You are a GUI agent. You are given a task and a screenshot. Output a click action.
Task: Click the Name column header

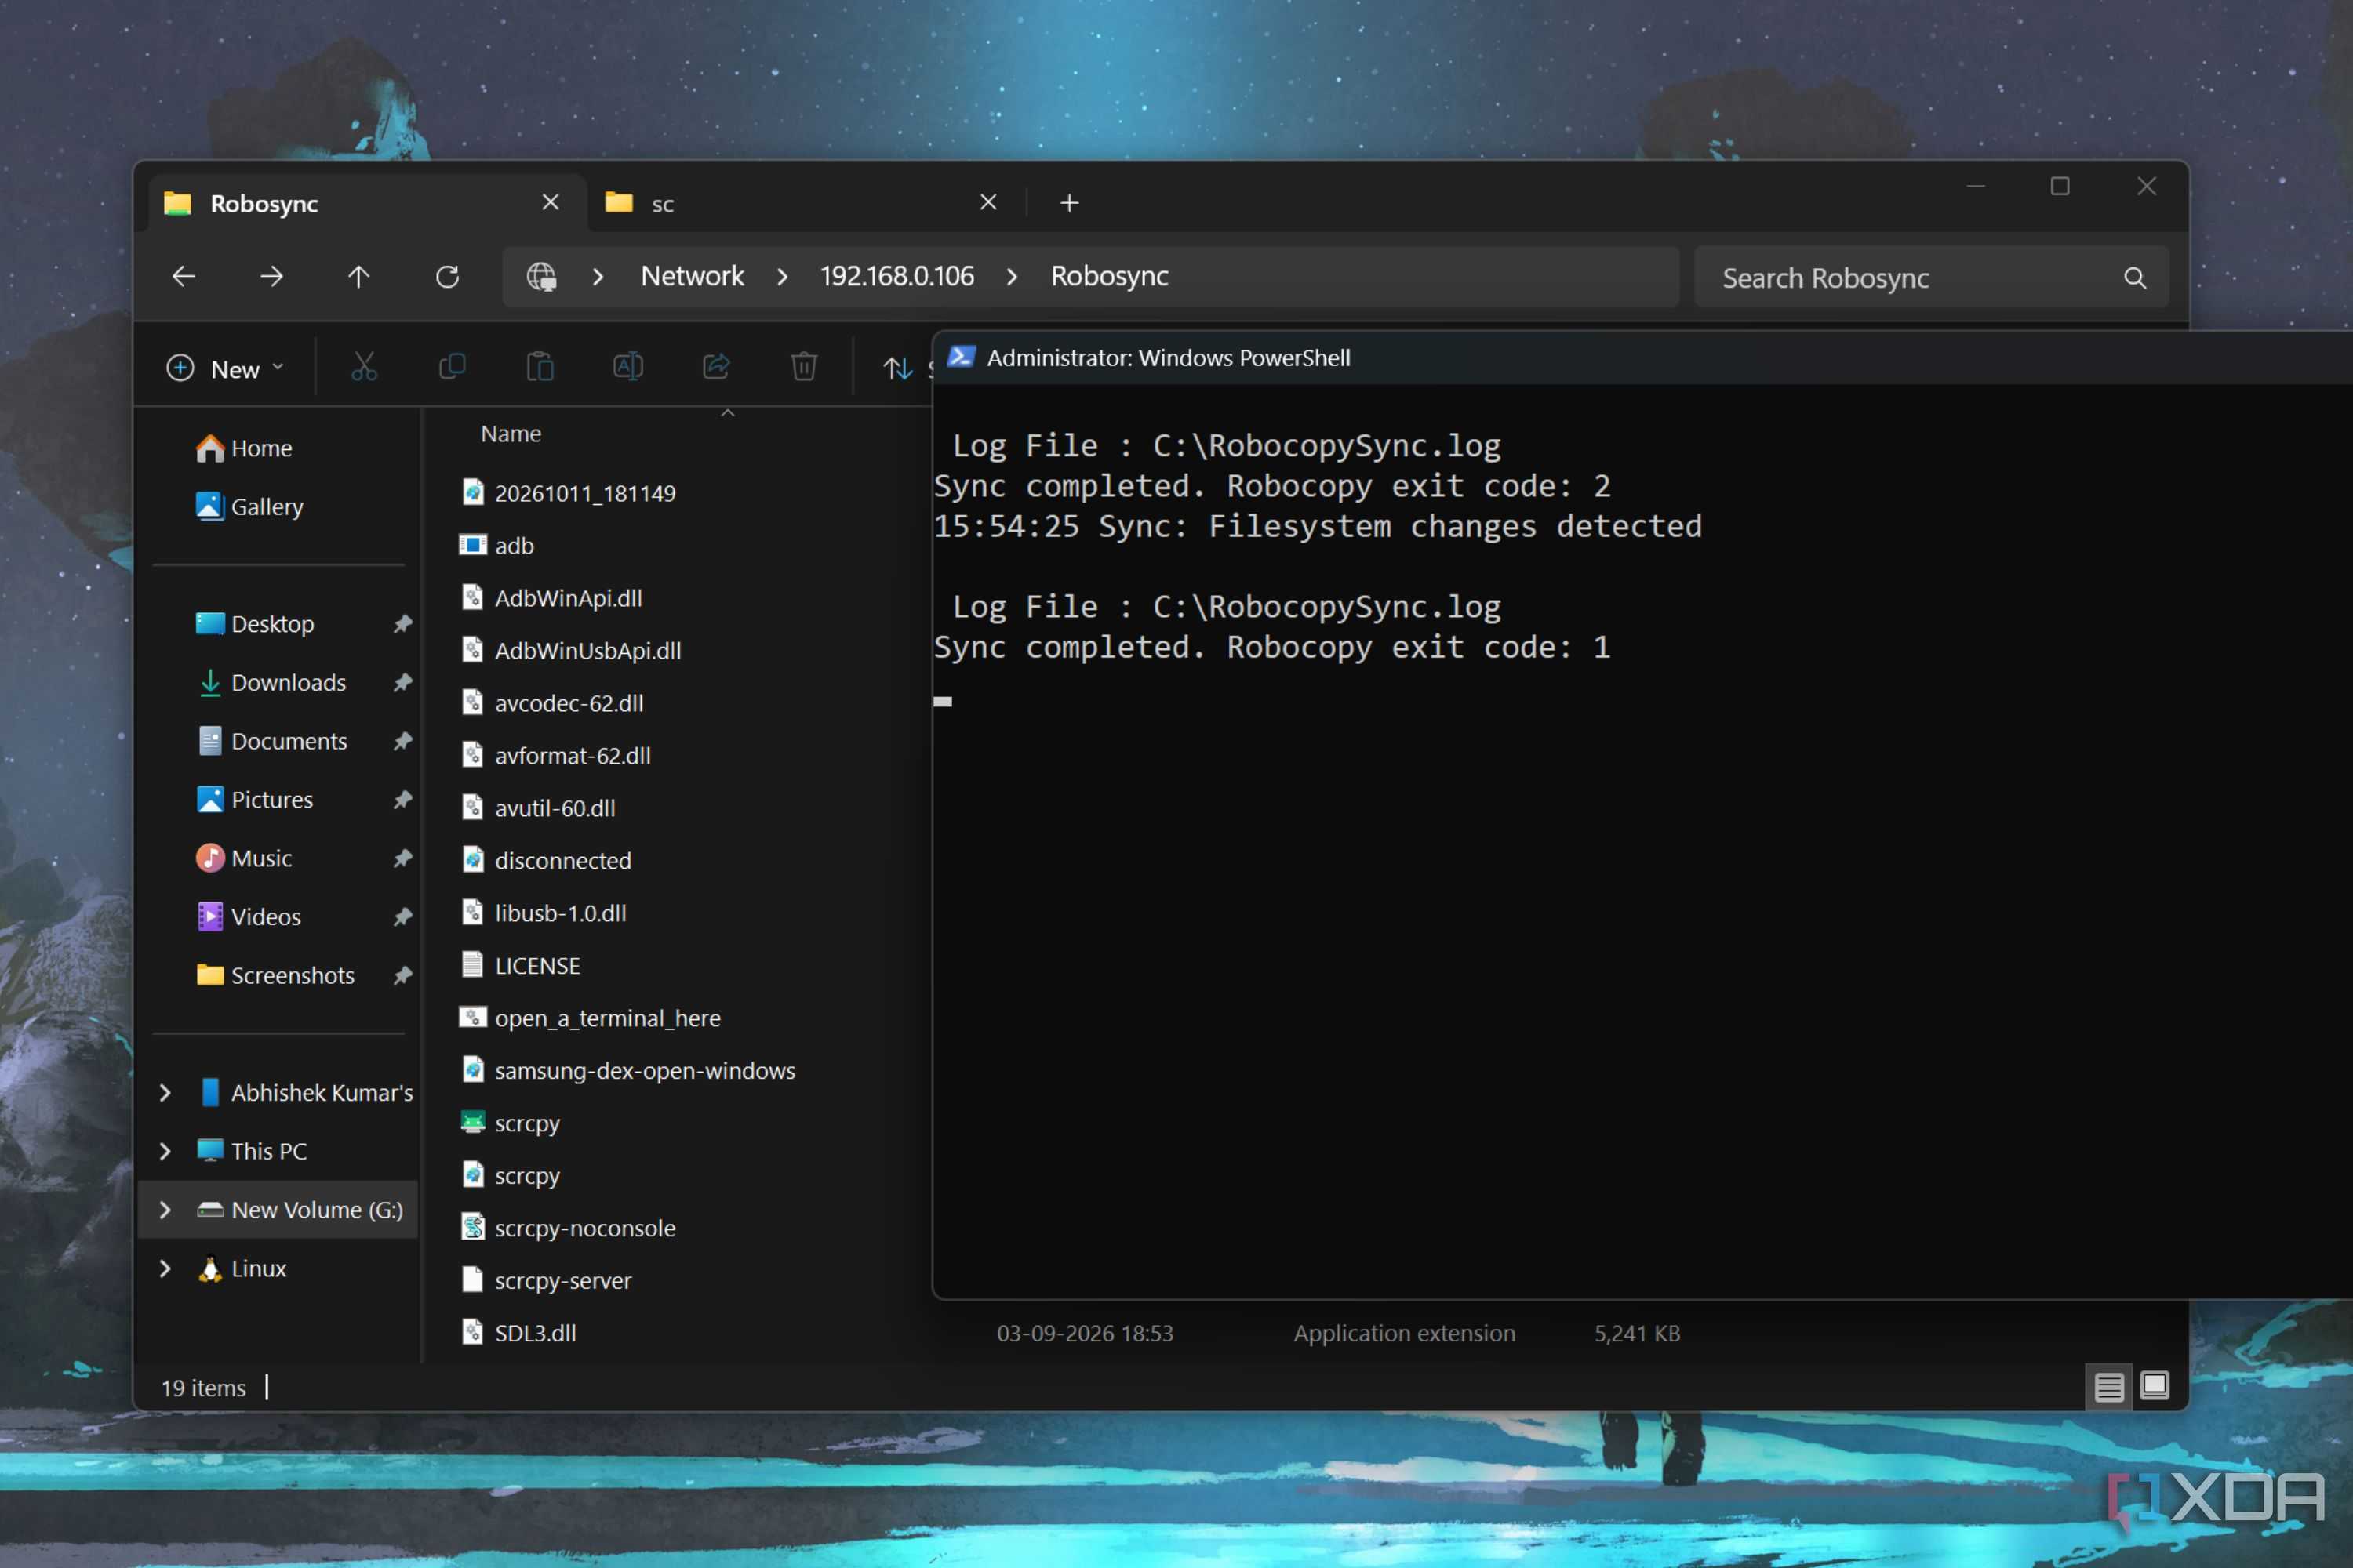pyautogui.click(x=511, y=434)
